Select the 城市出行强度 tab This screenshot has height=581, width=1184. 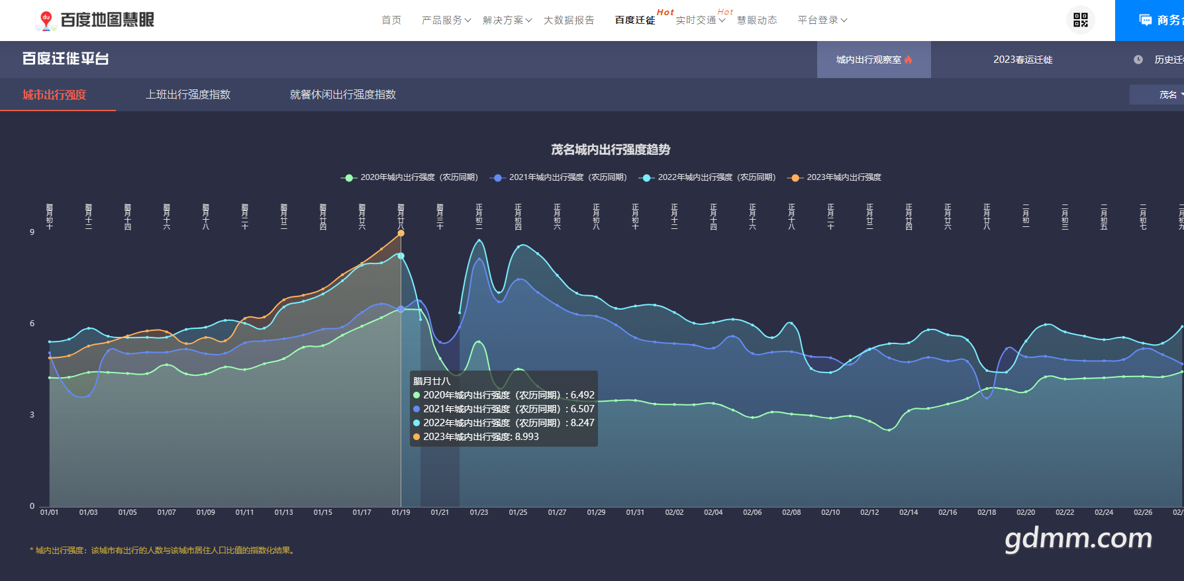coord(55,95)
